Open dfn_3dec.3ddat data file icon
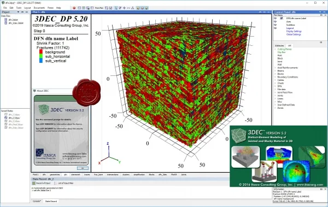 click(x=5, y=23)
